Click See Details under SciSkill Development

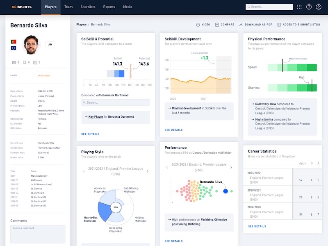tap(173, 130)
